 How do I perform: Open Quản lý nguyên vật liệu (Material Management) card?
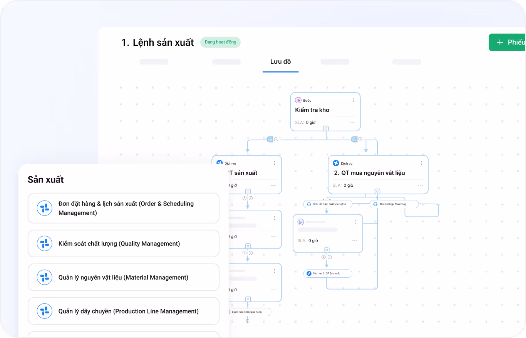pos(124,277)
